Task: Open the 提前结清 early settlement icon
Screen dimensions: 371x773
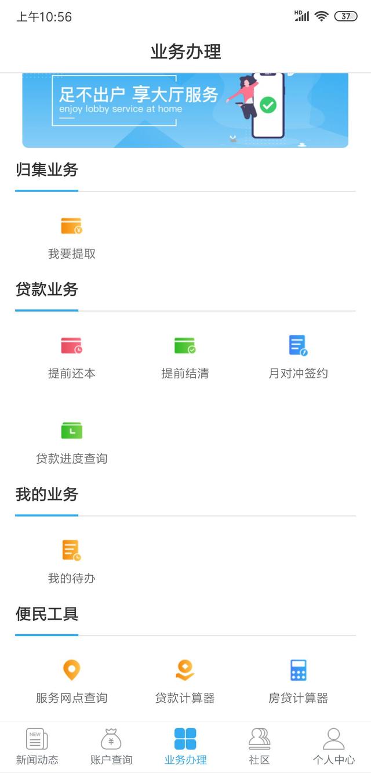Action: (185, 346)
